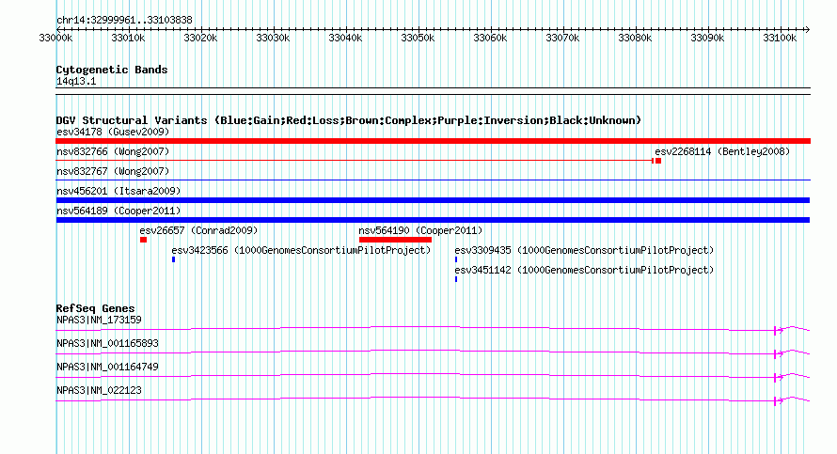Select the nsv832767 (Wong2007) thin blue line
The width and height of the screenshot is (837, 454).
(433, 180)
